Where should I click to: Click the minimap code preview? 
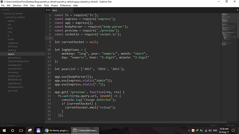point(229,29)
